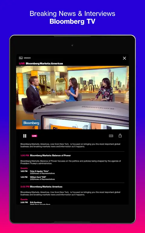Select guest Erik Davidson
The image size is (145, 233).
36,202
